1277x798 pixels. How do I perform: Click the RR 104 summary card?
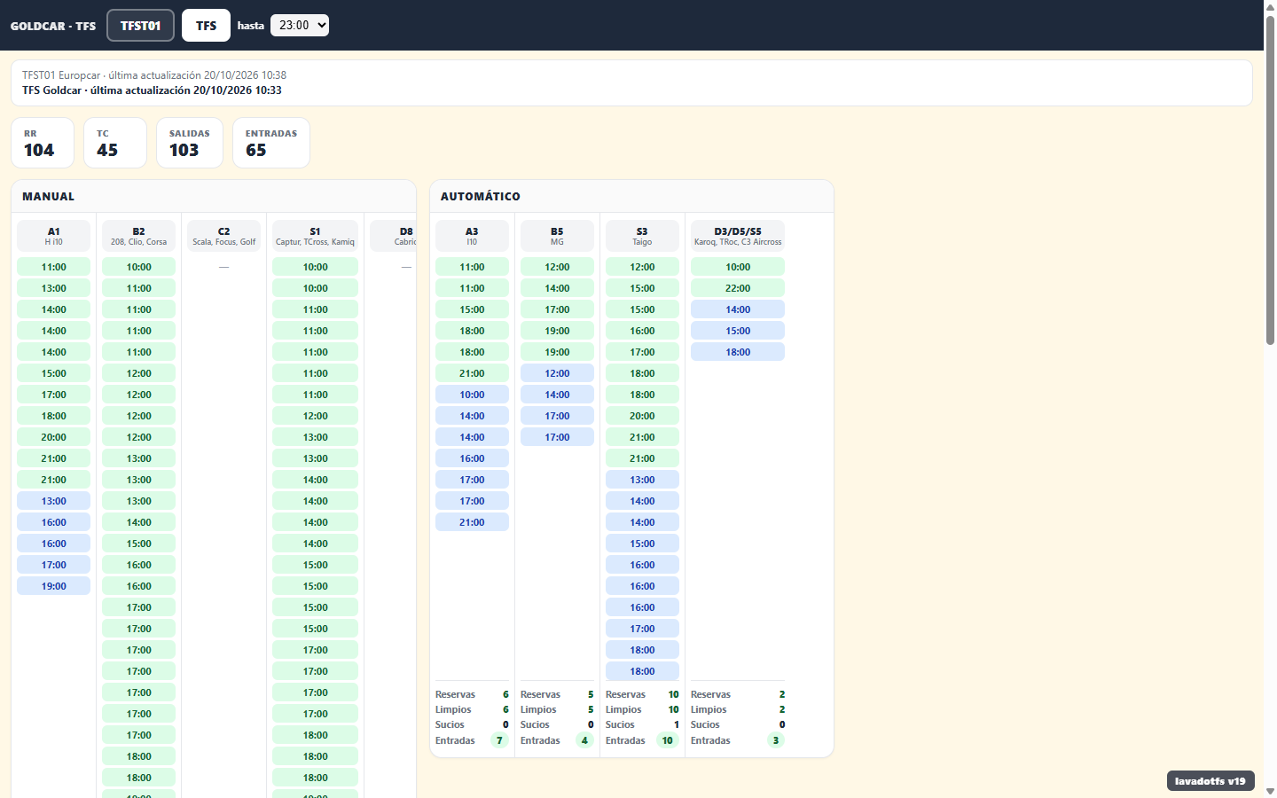pos(43,143)
